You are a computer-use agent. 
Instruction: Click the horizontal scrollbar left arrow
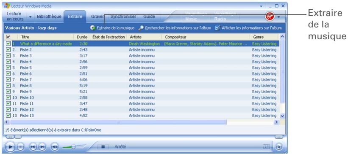tap(7, 122)
